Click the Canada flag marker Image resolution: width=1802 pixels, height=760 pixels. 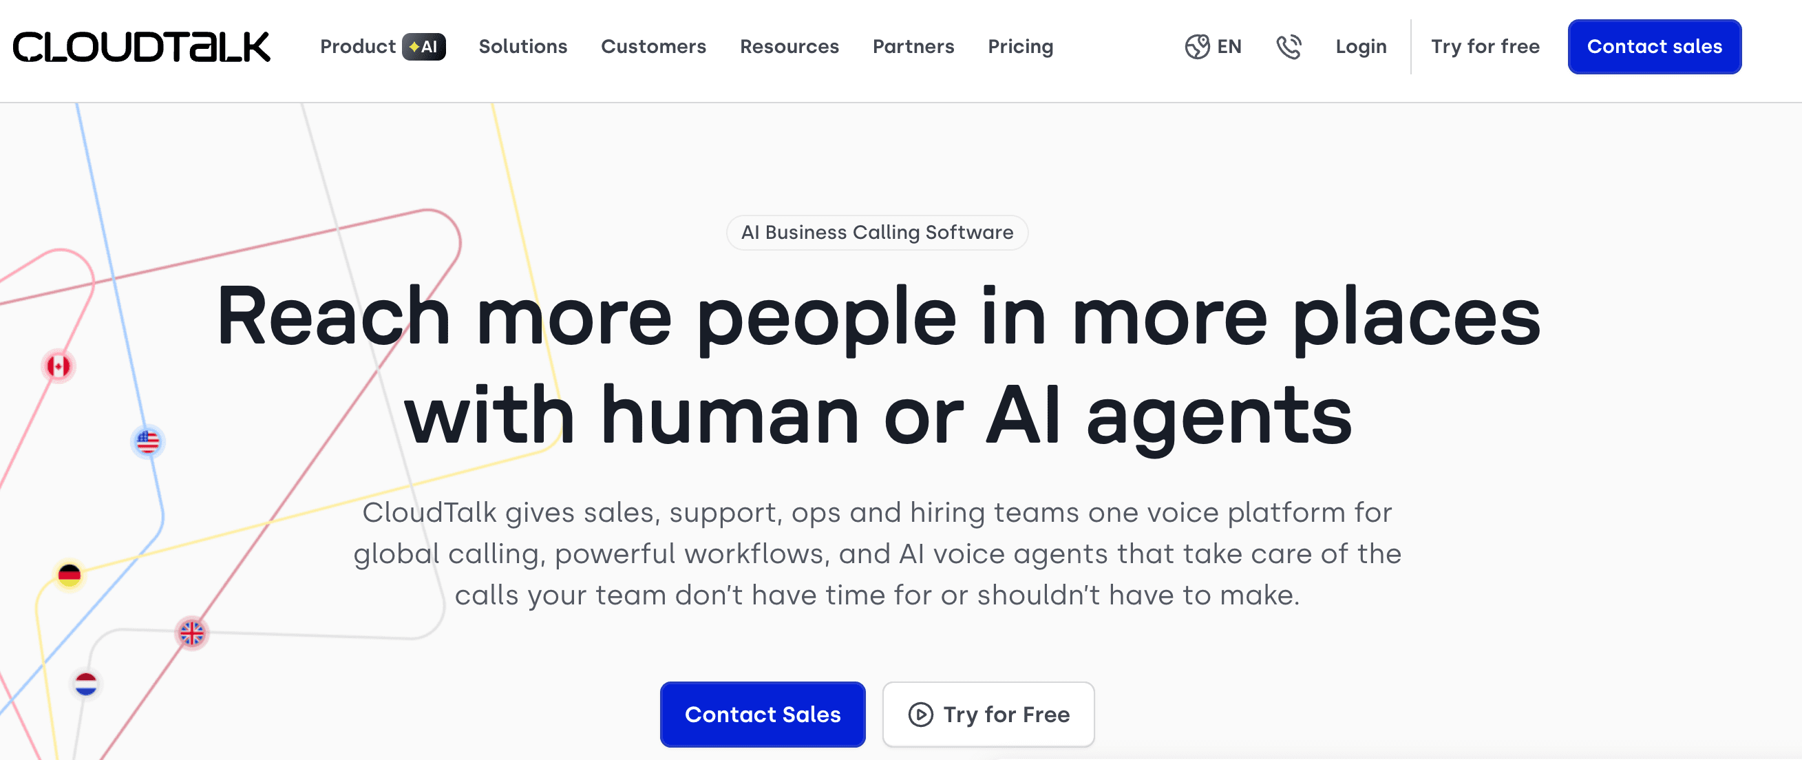click(x=59, y=366)
